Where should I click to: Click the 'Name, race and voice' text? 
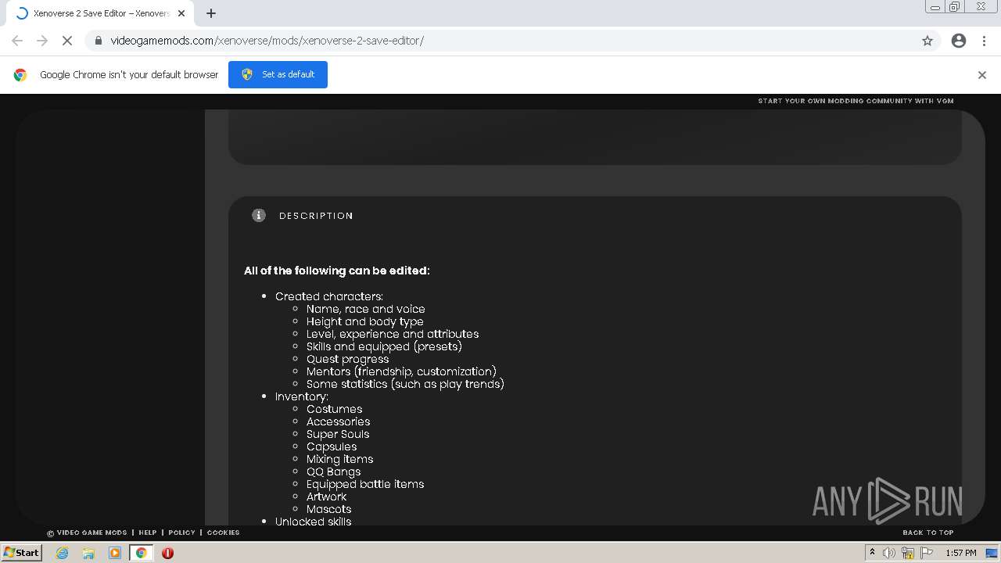click(x=365, y=309)
